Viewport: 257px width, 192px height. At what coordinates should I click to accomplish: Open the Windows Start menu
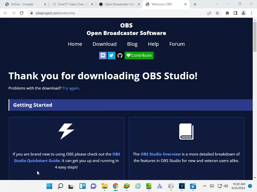tap(49, 186)
